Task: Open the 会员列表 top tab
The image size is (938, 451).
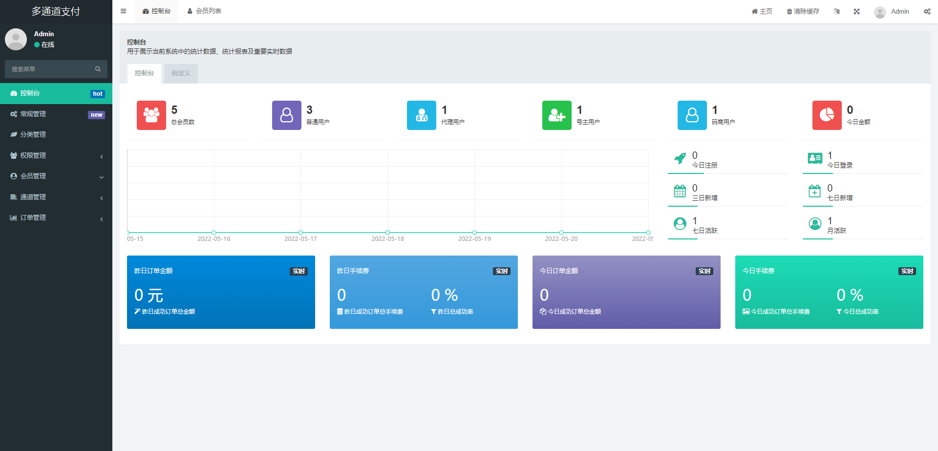Action: coord(204,11)
